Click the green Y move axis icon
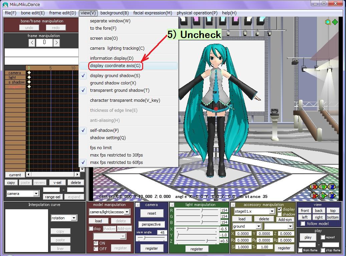The image size is (346, 256). (x=323, y=196)
